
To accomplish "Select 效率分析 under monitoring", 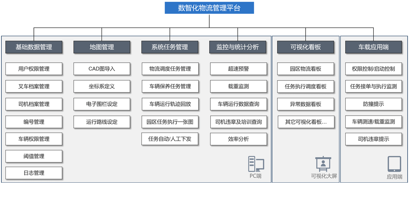I will click(x=238, y=139).
